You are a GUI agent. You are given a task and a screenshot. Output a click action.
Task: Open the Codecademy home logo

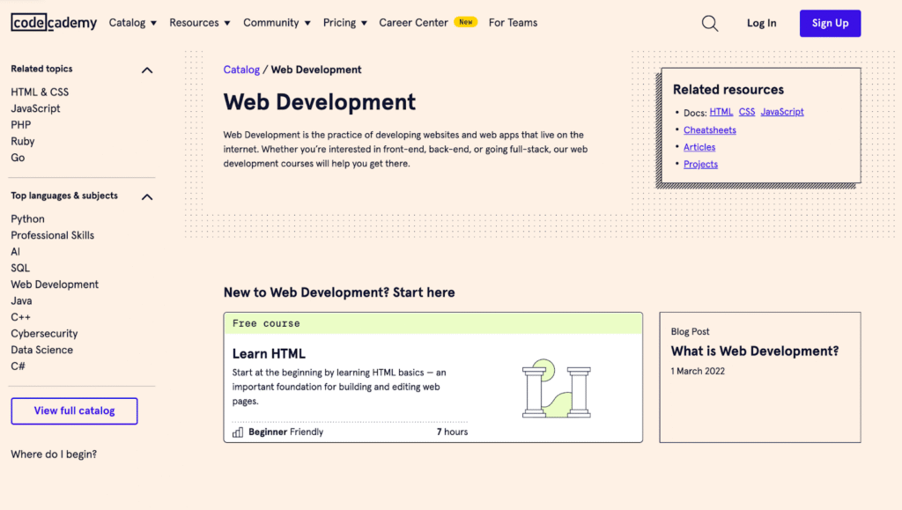(x=54, y=23)
